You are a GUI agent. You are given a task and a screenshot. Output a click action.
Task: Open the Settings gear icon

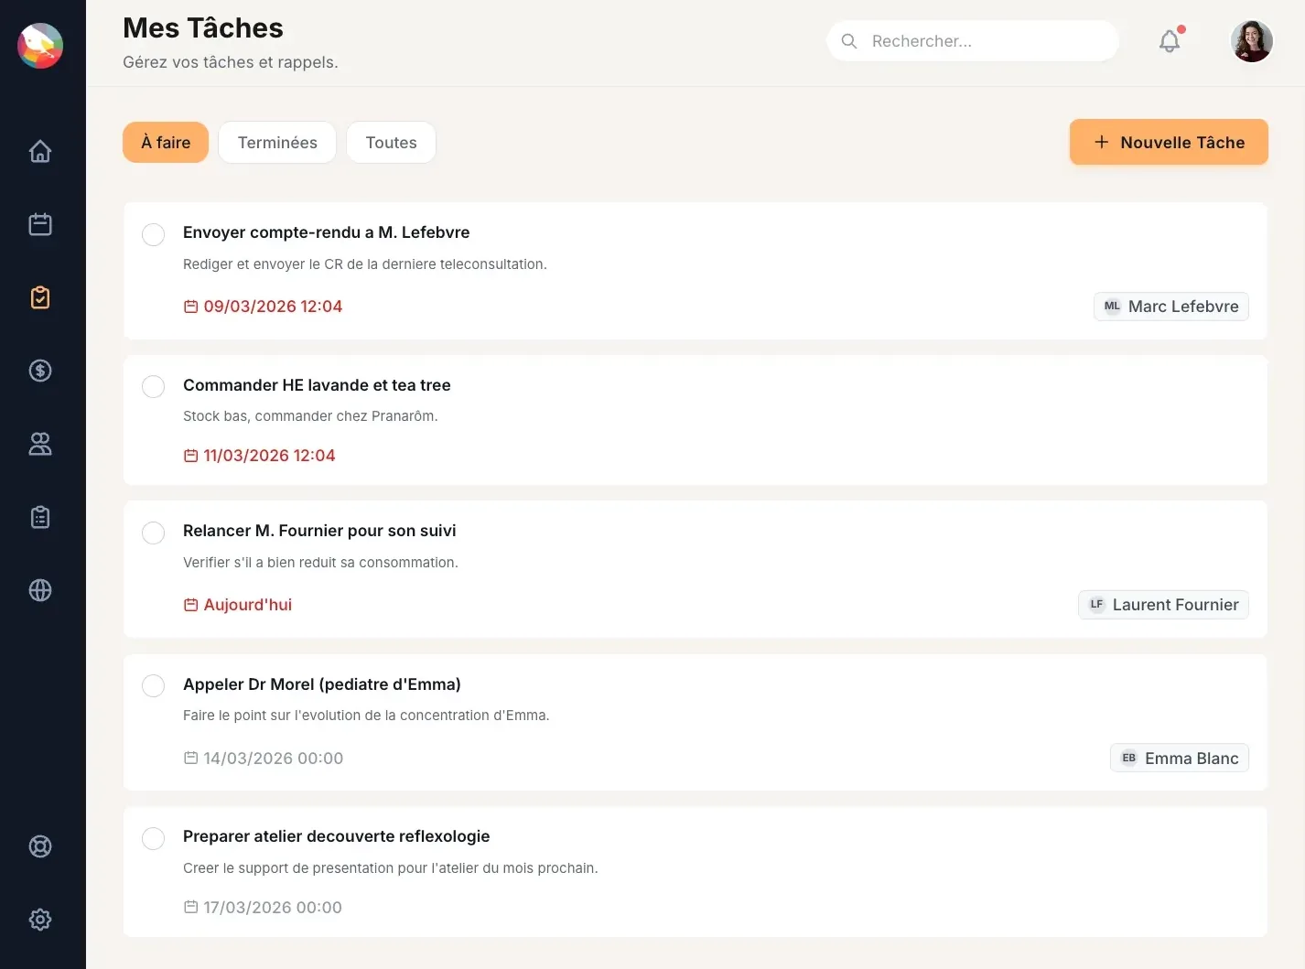(40, 920)
